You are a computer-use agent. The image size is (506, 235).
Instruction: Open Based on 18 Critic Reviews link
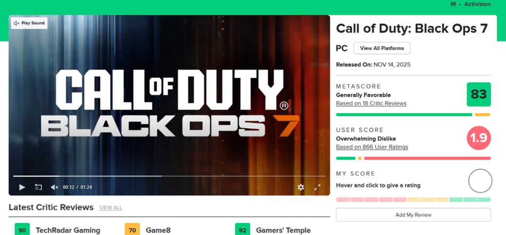point(371,103)
